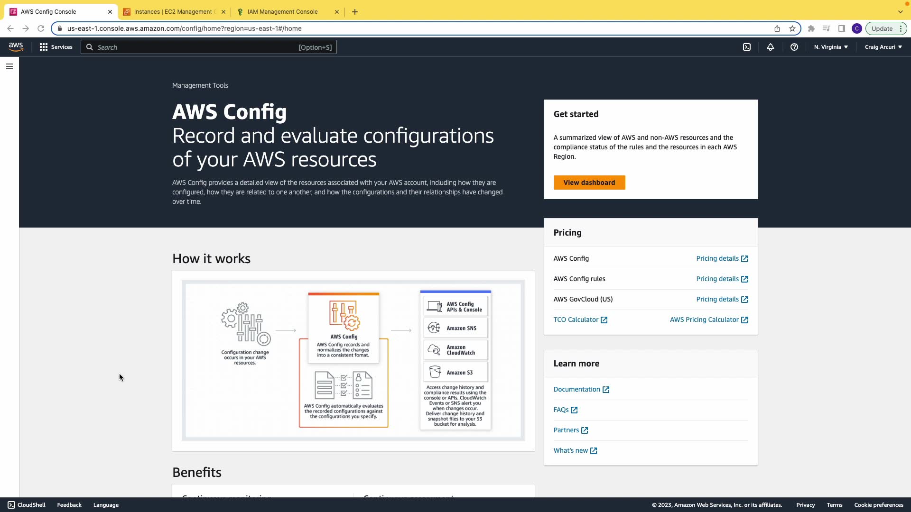911x512 pixels.
Task: Open the help question mark icon
Action: [794, 47]
